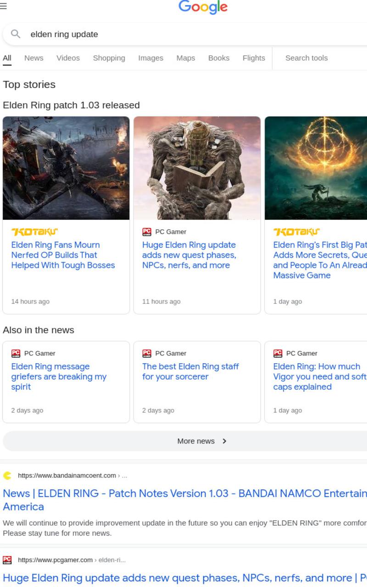The image size is (367, 587).
Task: Click '1 day ago' under Vigor card
Action: pyautogui.click(x=288, y=410)
